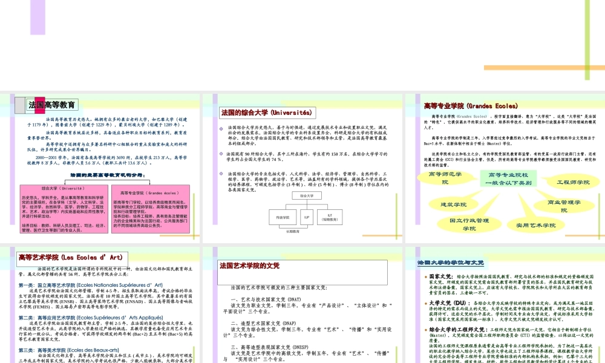The height and width of the screenshot is (363, 605).
Task: Expand the 综合大学 root box of the chart
Action: click(307, 195)
